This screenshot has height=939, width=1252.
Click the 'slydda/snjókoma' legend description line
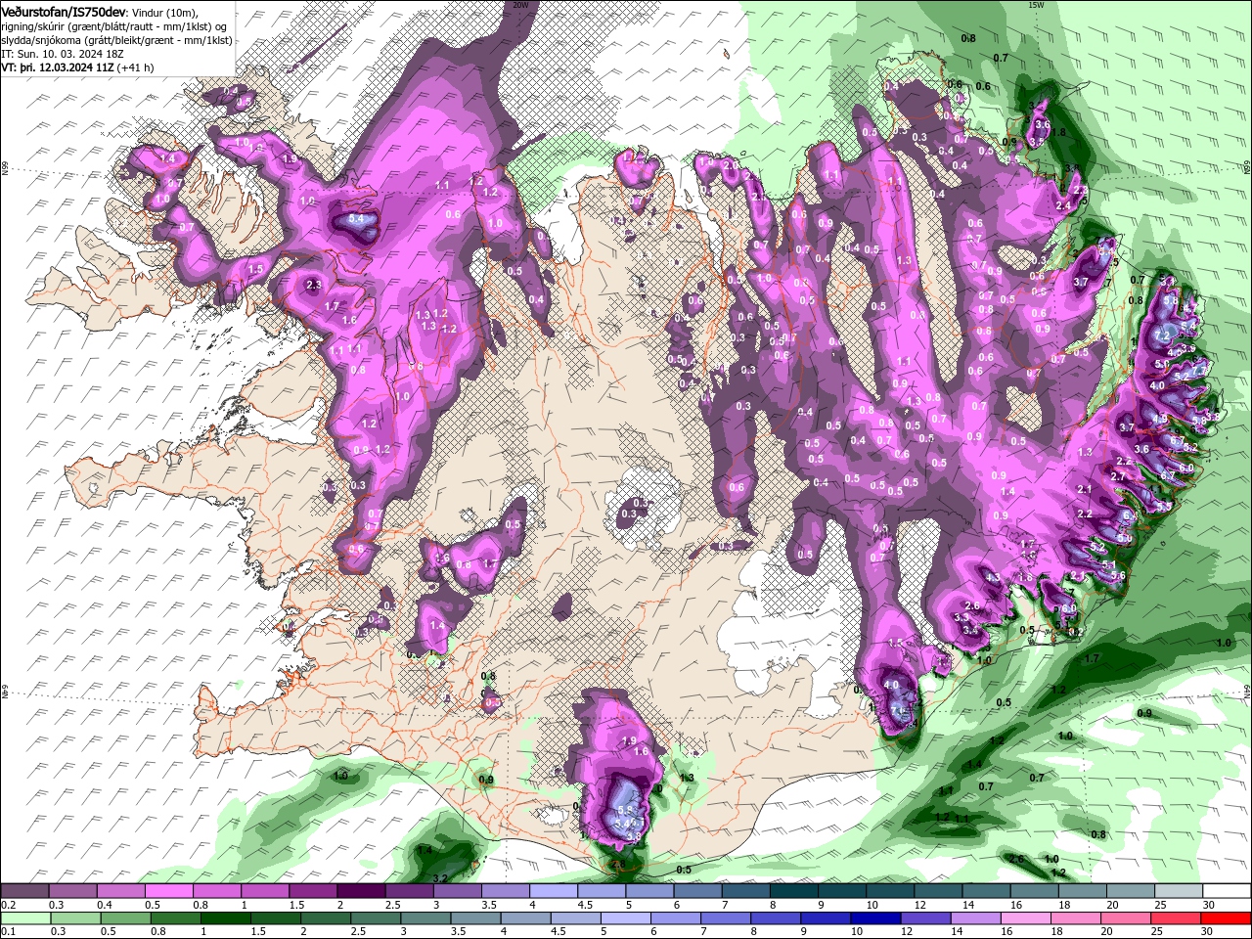pos(116,40)
